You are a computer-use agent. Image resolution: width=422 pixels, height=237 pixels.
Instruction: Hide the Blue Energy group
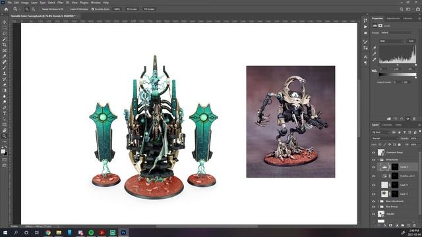[373, 207]
